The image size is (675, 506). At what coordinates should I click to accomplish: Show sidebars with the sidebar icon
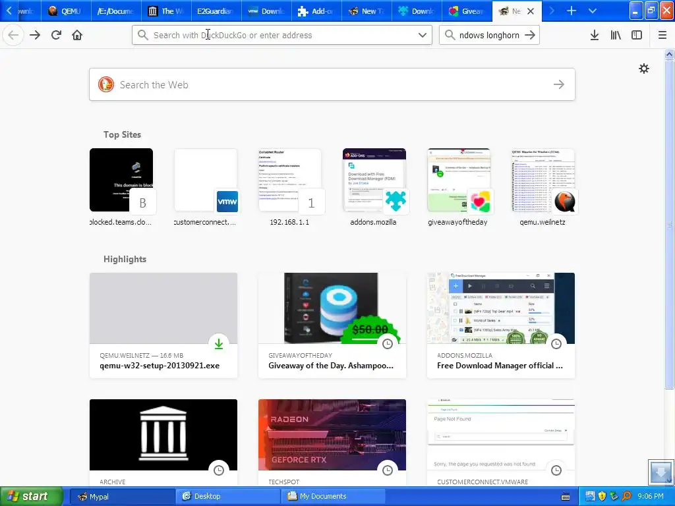pyautogui.click(x=637, y=35)
